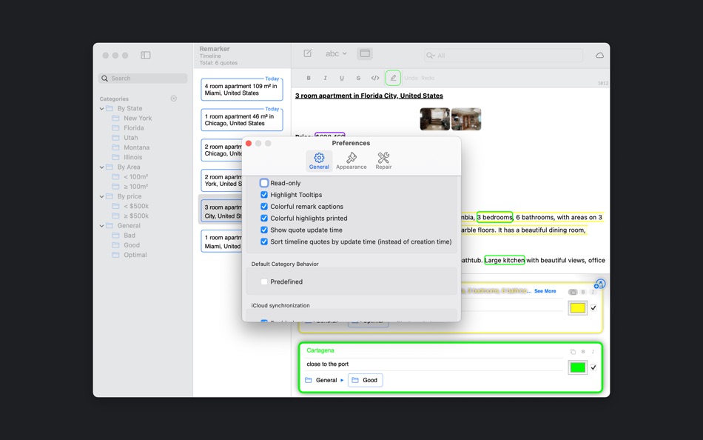Viewport: 703px width, 440px height.
Task: Toggle the sidebar panel icon
Action: [x=145, y=56]
